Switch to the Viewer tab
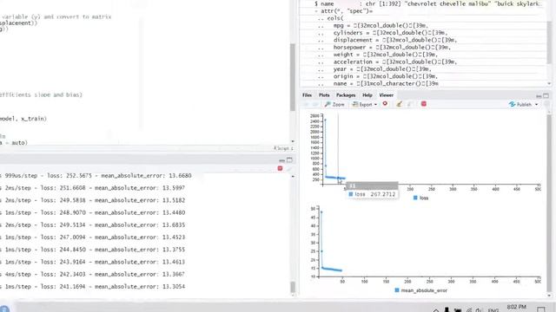 pyautogui.click(x=386, y=95)
